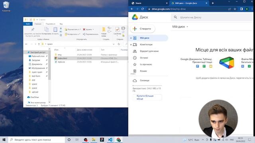Click the Copy icon in Explorer ribbon
Screen dimensions: 255x143
click(46, 29)
